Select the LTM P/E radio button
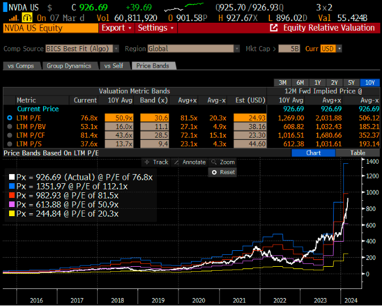 tap(10, 118)
